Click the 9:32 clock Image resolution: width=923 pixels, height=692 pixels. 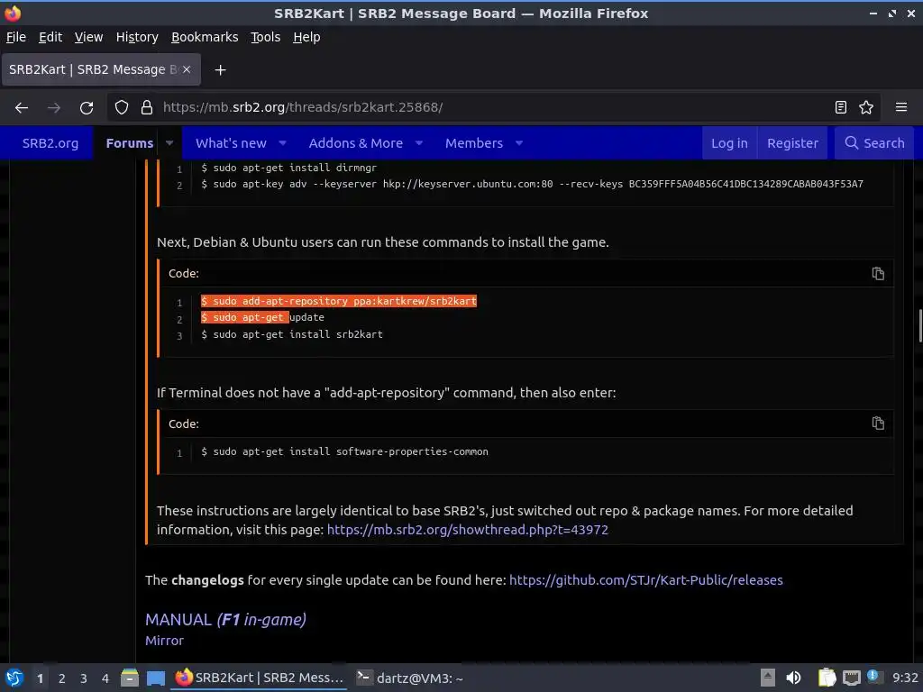[905, 678]
